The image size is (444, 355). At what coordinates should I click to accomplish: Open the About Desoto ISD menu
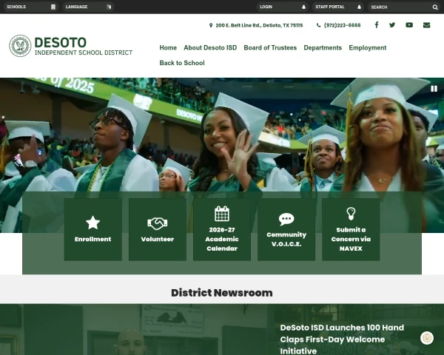210,47
